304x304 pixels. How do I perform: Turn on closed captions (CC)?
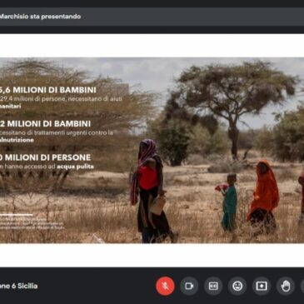pos(213,286)
